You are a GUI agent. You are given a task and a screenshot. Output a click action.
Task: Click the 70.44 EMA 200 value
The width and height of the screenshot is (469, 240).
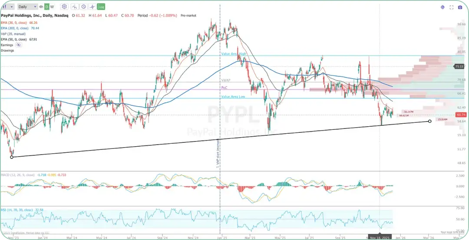click(35, 28)
